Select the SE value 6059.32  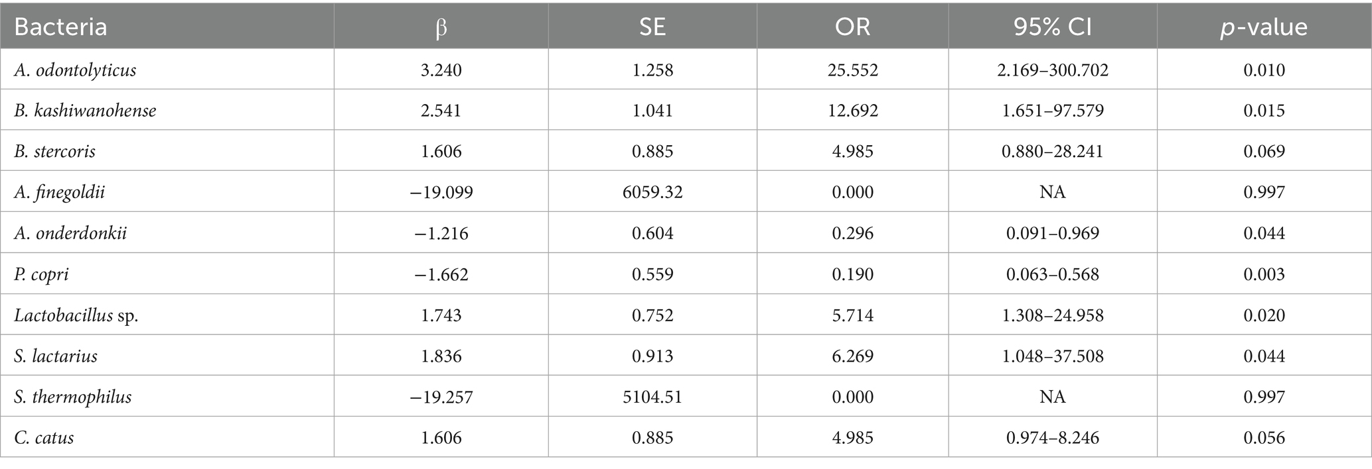point(652,192)
